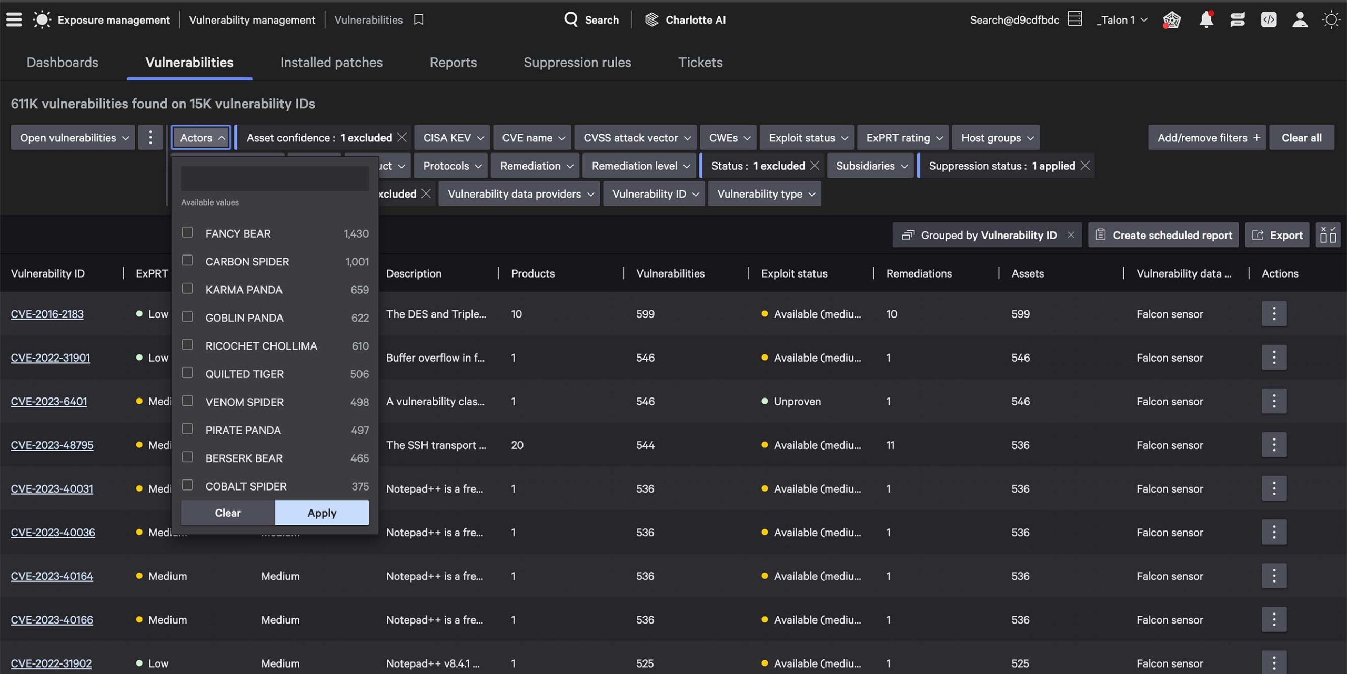Switch to the Installed patches tab
1347x674 pixels.
click(x=331, y=62)
